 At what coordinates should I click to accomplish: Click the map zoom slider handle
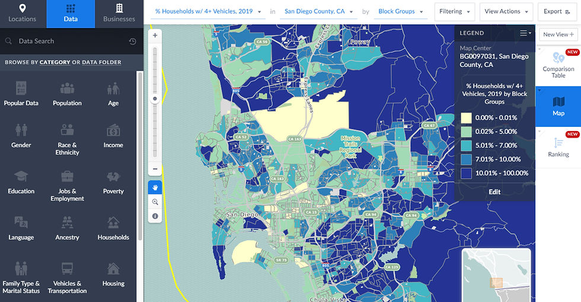coord(155,98)
